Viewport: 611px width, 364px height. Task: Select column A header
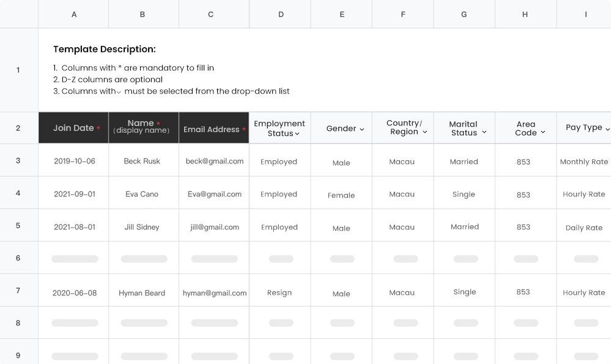[73, 14]
